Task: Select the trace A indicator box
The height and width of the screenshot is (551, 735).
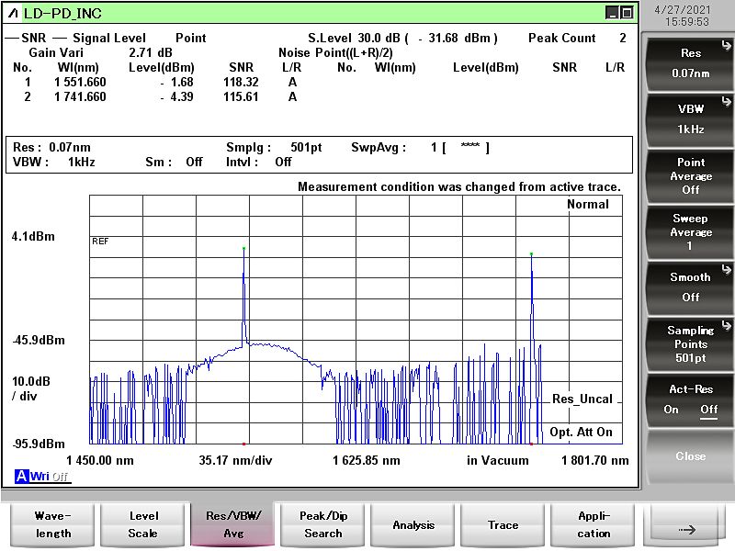Action: pyautogui.click(x=21, y=476)
